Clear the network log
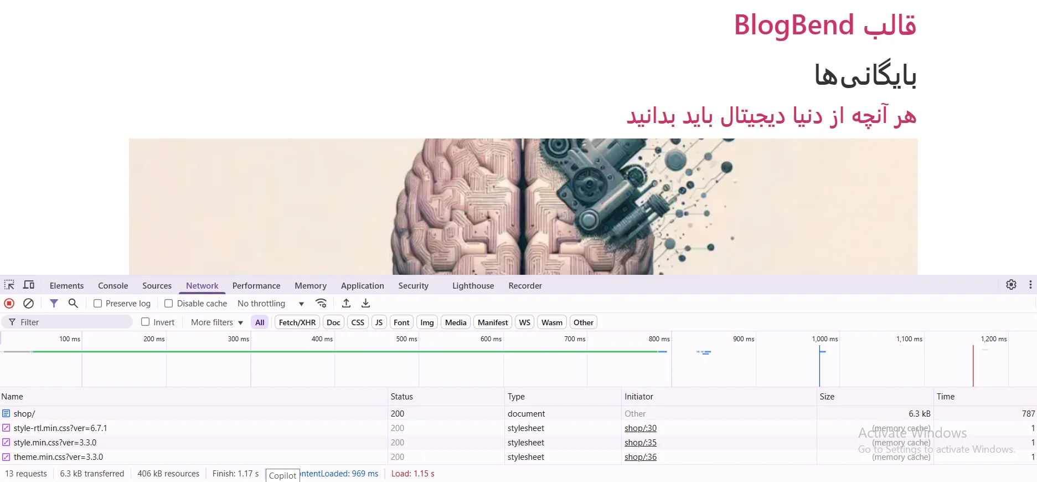This screenshot has width=1037, height=482. 29,303
